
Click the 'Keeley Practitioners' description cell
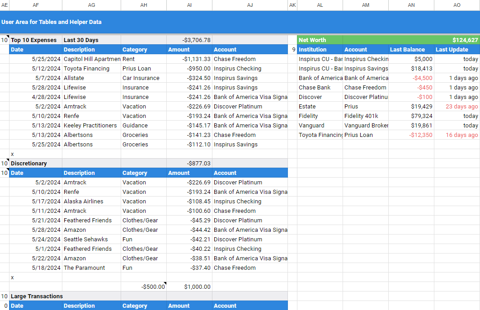[92, 126]
